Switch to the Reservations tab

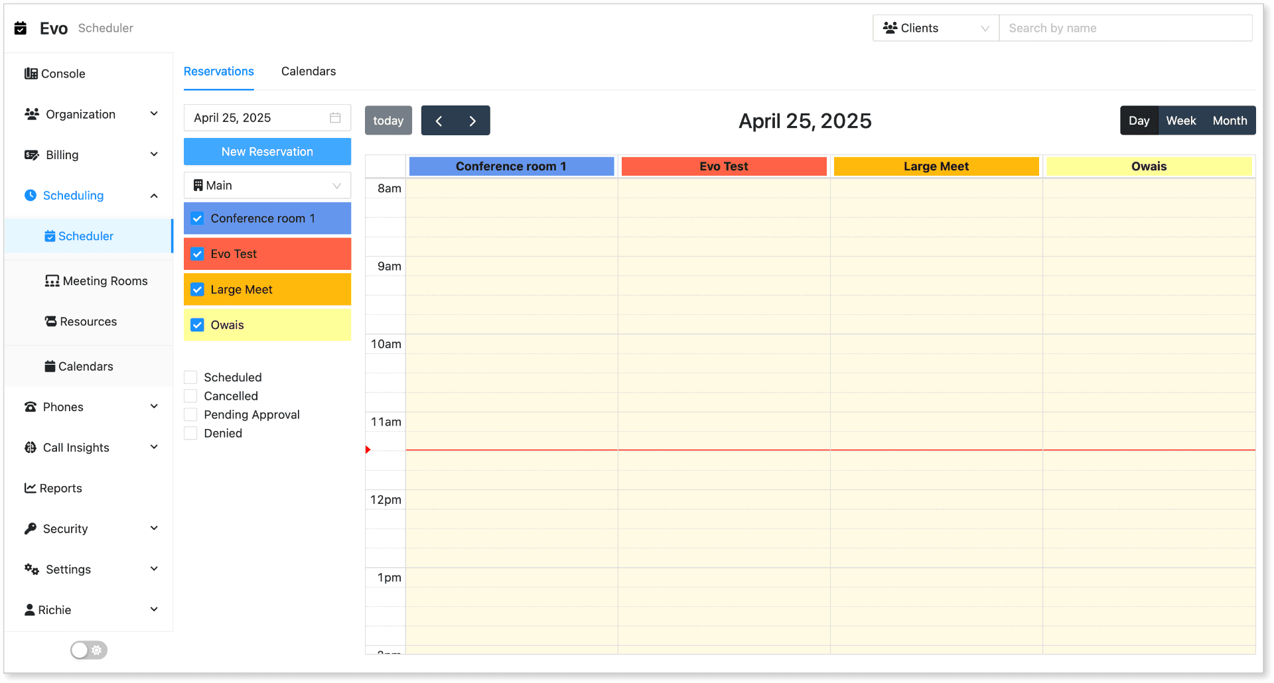(x=219, y=71)
